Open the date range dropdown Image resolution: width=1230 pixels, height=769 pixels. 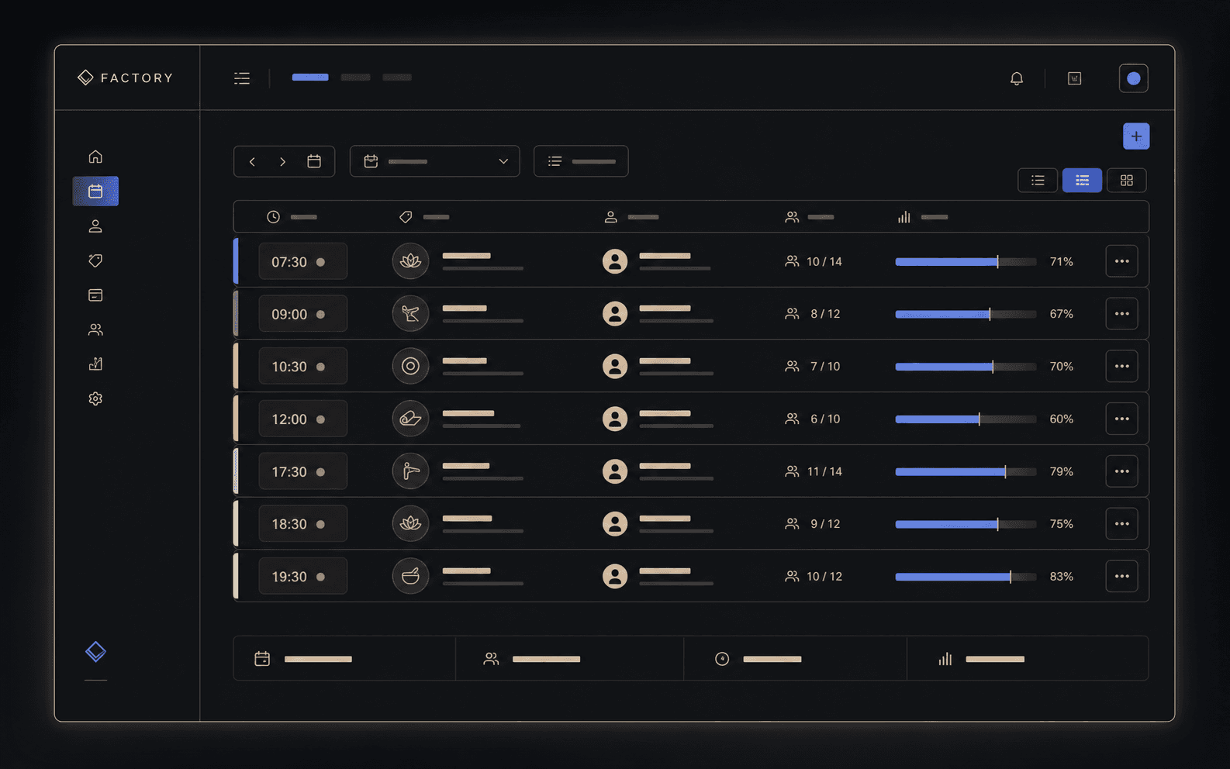coord(435,161)
